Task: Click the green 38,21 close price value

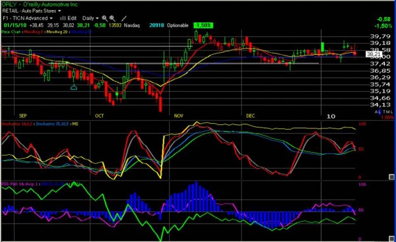Action: click(83, 25)
